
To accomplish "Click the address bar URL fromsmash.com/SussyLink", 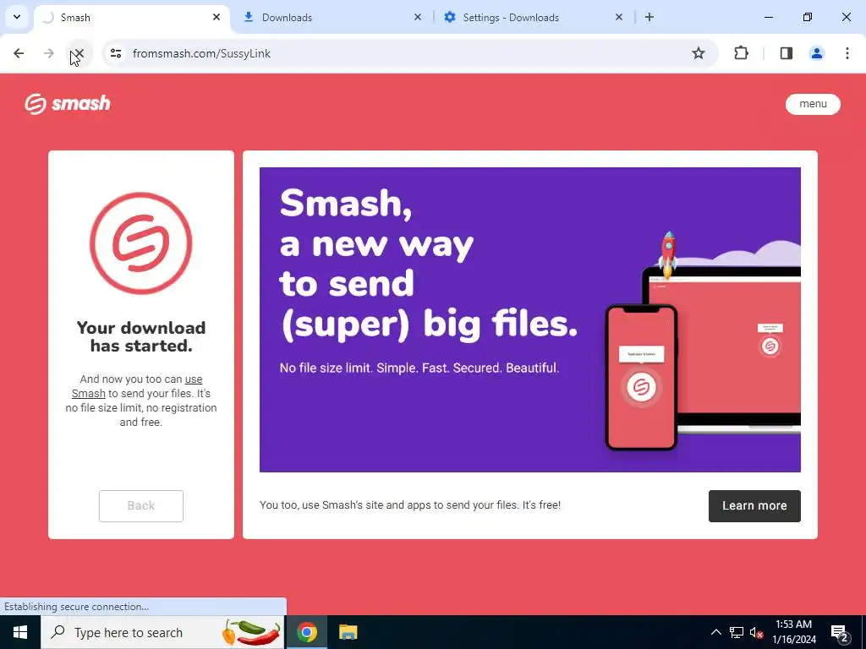I will pos(201,53).
